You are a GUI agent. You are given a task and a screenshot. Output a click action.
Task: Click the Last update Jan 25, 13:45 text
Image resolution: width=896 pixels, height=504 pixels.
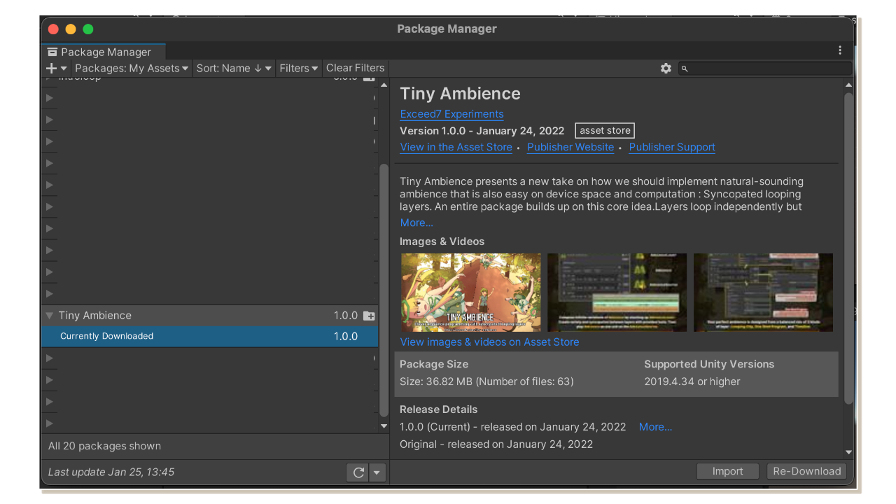[x=111, y=472]
